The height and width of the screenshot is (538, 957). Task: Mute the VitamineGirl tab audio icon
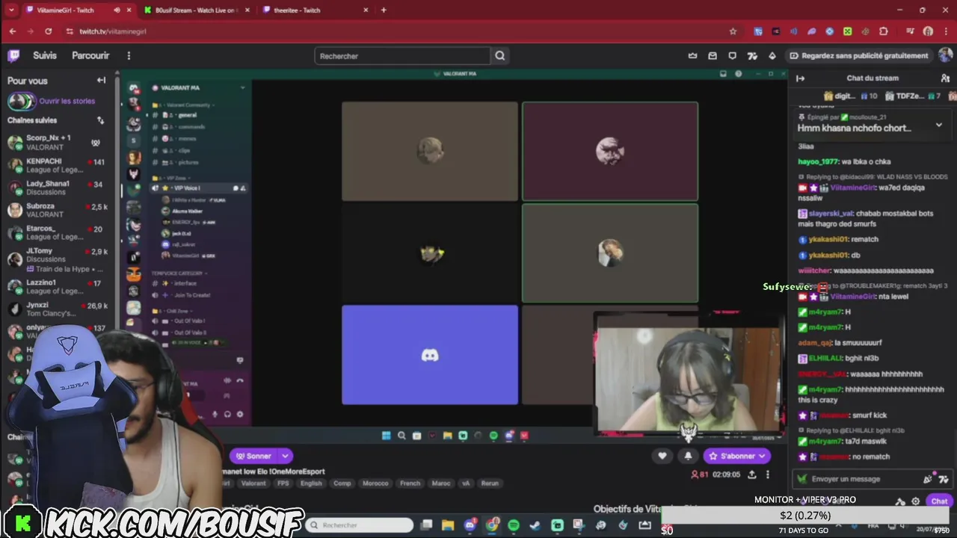tap(117, 10)
